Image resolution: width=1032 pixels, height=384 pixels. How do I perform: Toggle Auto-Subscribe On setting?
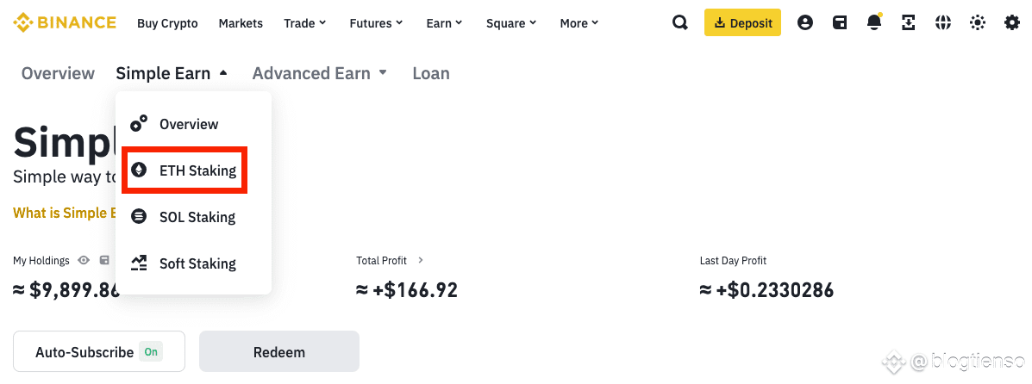99,352
